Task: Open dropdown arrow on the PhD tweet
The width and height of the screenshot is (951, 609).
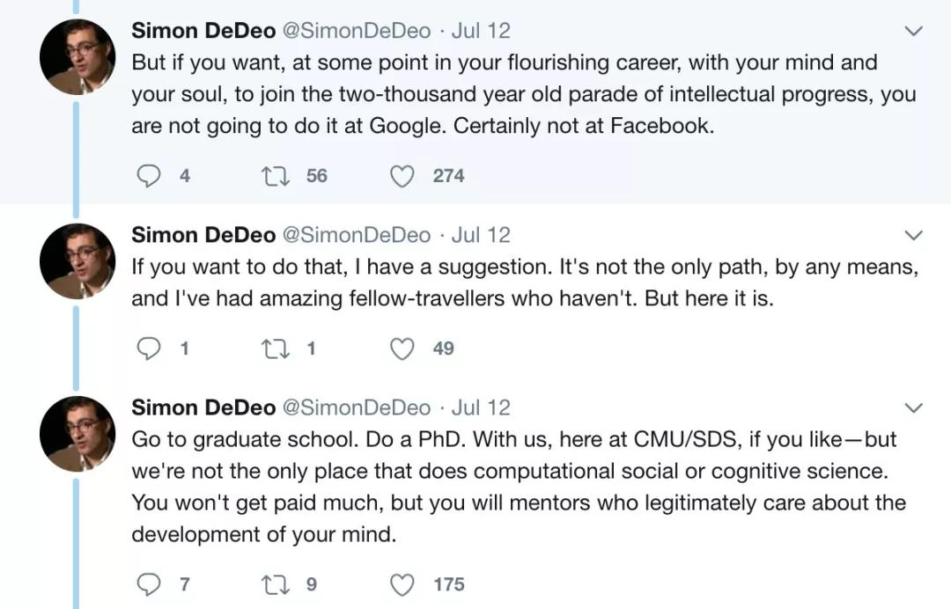Action: [x=914, y=408]
